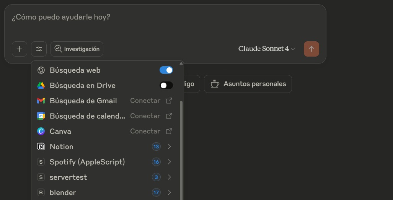Image resolution: width=393 pixels, height=200 pixels.
Task: Click the Investigación research button
Action: click(77, 49)
